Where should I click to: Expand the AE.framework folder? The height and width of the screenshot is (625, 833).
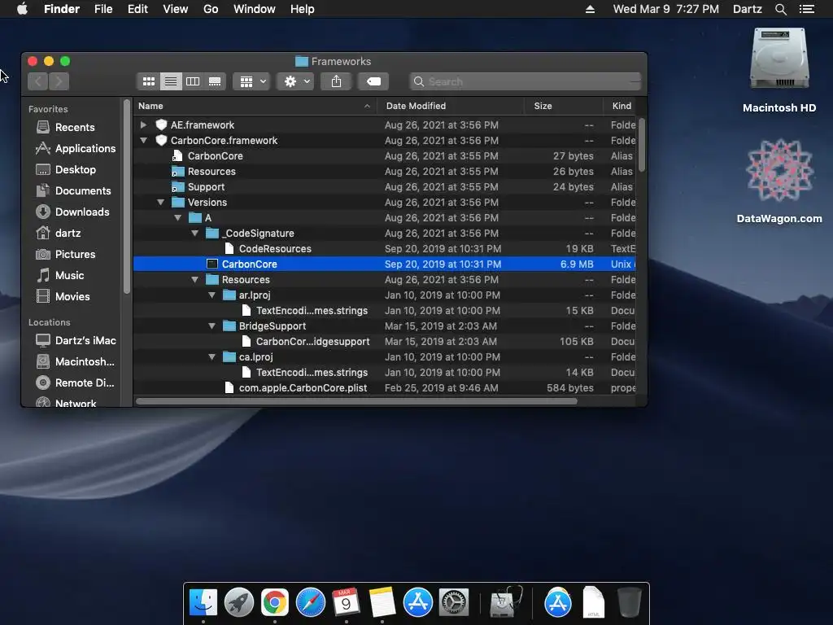point(143,125)
